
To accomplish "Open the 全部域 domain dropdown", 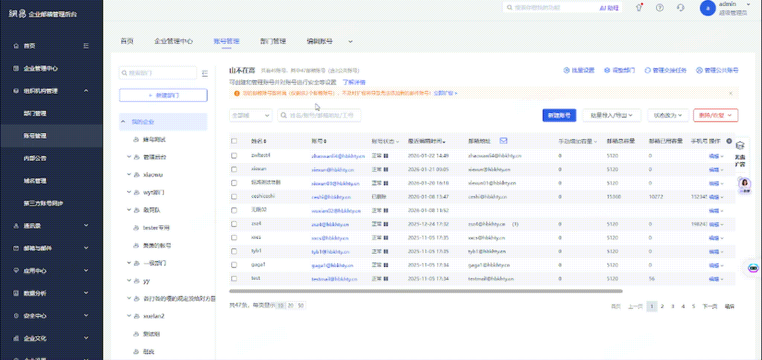I will point(251,115).
